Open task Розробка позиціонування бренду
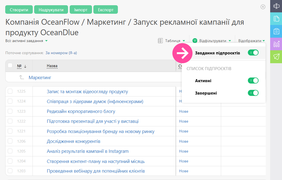 101,131
